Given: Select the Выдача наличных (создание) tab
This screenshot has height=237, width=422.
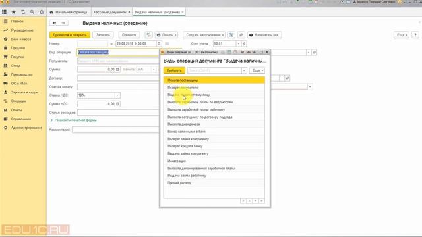Looking at the screenshot, I should tap(157, 12).
